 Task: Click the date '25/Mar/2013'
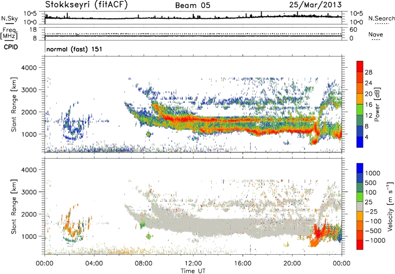tap(316, 5)
